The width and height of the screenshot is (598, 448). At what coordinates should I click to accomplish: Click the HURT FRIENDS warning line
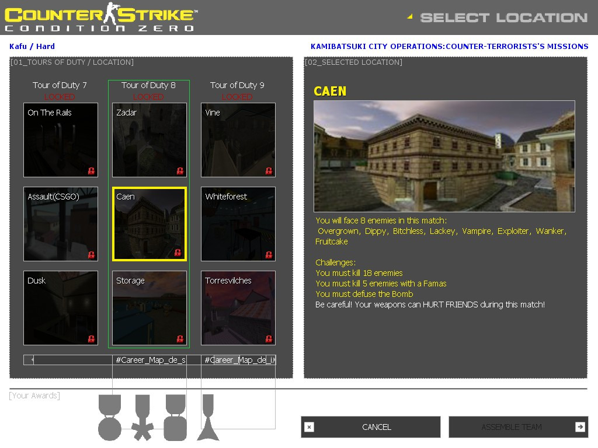(430, 304)
